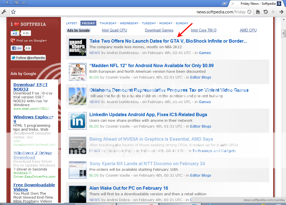This screenshot has height=205, width=286.
Task: Click the Grand Theft Auto V thumbnail
Action: tap(78, 47)
